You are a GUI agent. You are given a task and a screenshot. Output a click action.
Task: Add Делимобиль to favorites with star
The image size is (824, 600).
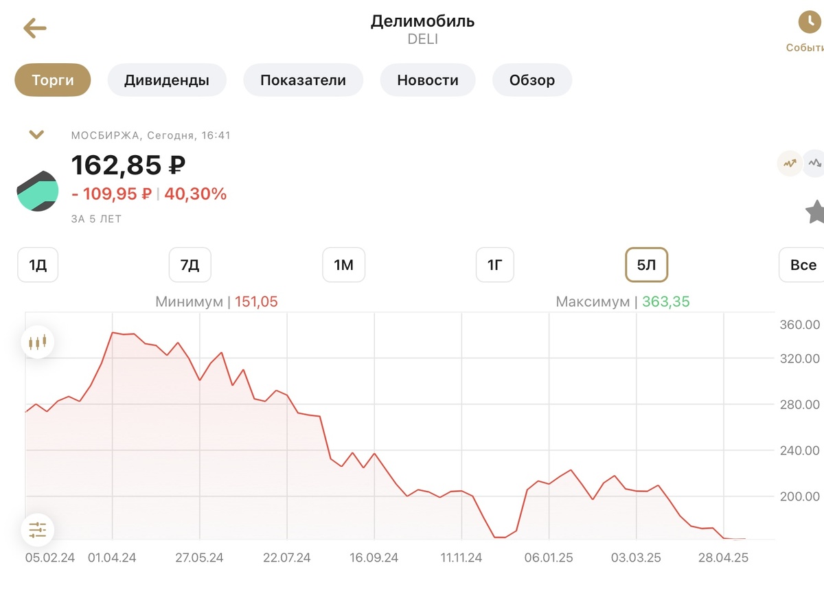tap(815, 212)
